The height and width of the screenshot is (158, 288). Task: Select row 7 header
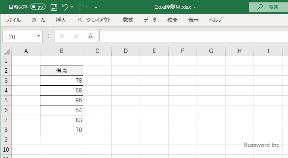coord(6,120)
